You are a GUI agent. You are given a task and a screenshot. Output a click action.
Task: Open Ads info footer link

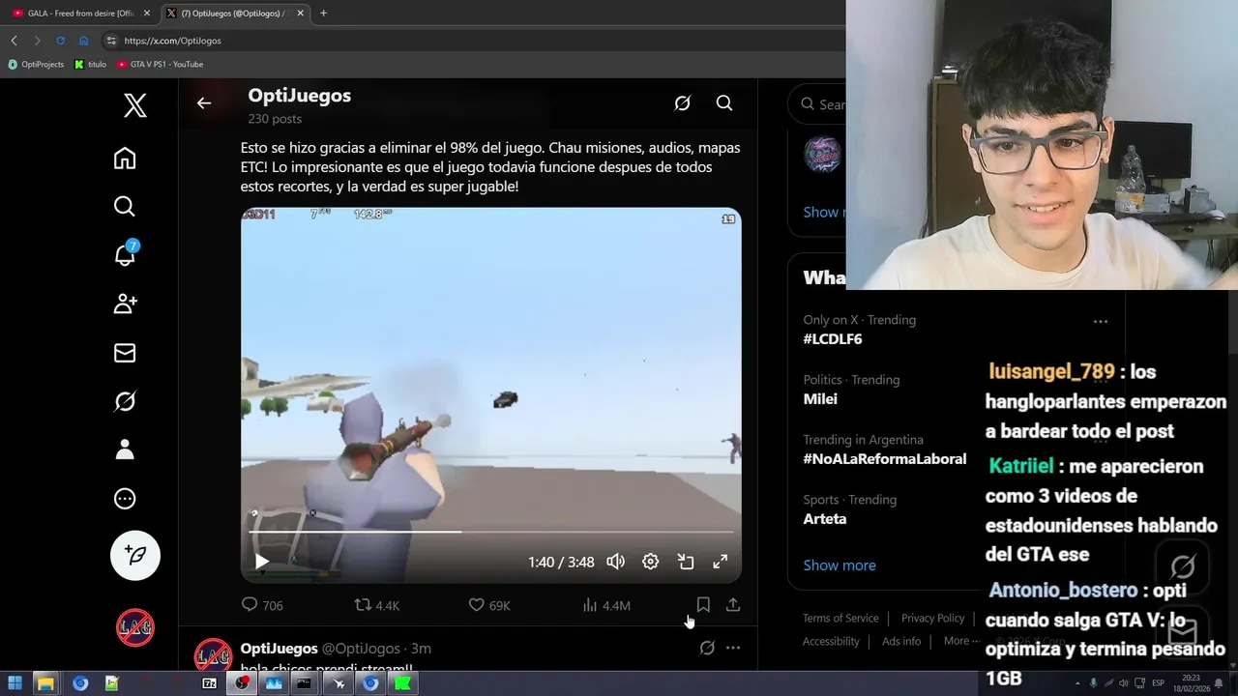(901, 642)
